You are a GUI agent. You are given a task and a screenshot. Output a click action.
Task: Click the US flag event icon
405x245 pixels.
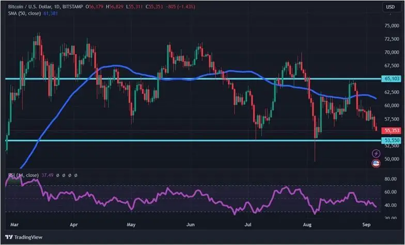[376, 164]
